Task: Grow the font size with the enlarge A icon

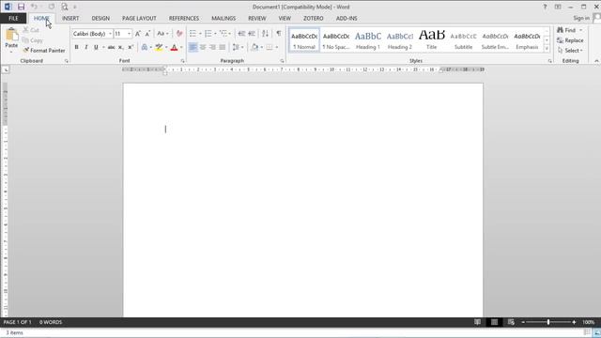Action: 138,34
